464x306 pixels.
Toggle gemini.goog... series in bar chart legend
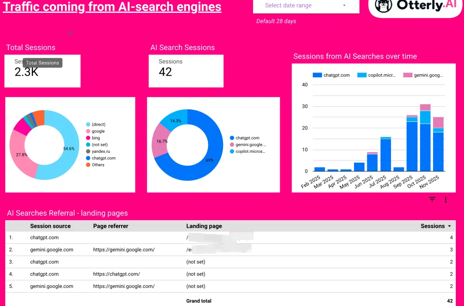point(423,75)
